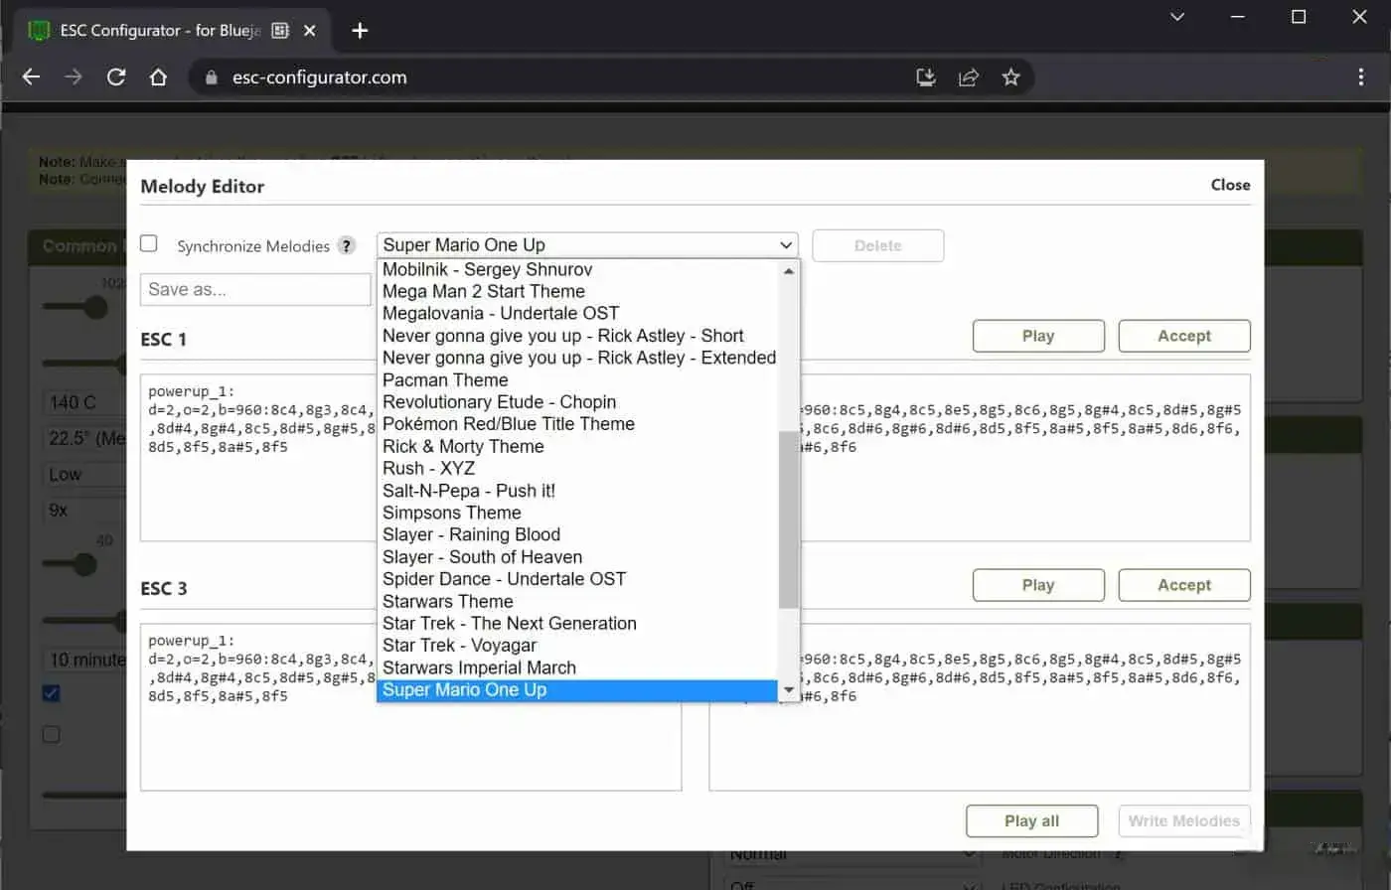
Task: Share the page via the address bar icon
Action: tap(969, 76)
